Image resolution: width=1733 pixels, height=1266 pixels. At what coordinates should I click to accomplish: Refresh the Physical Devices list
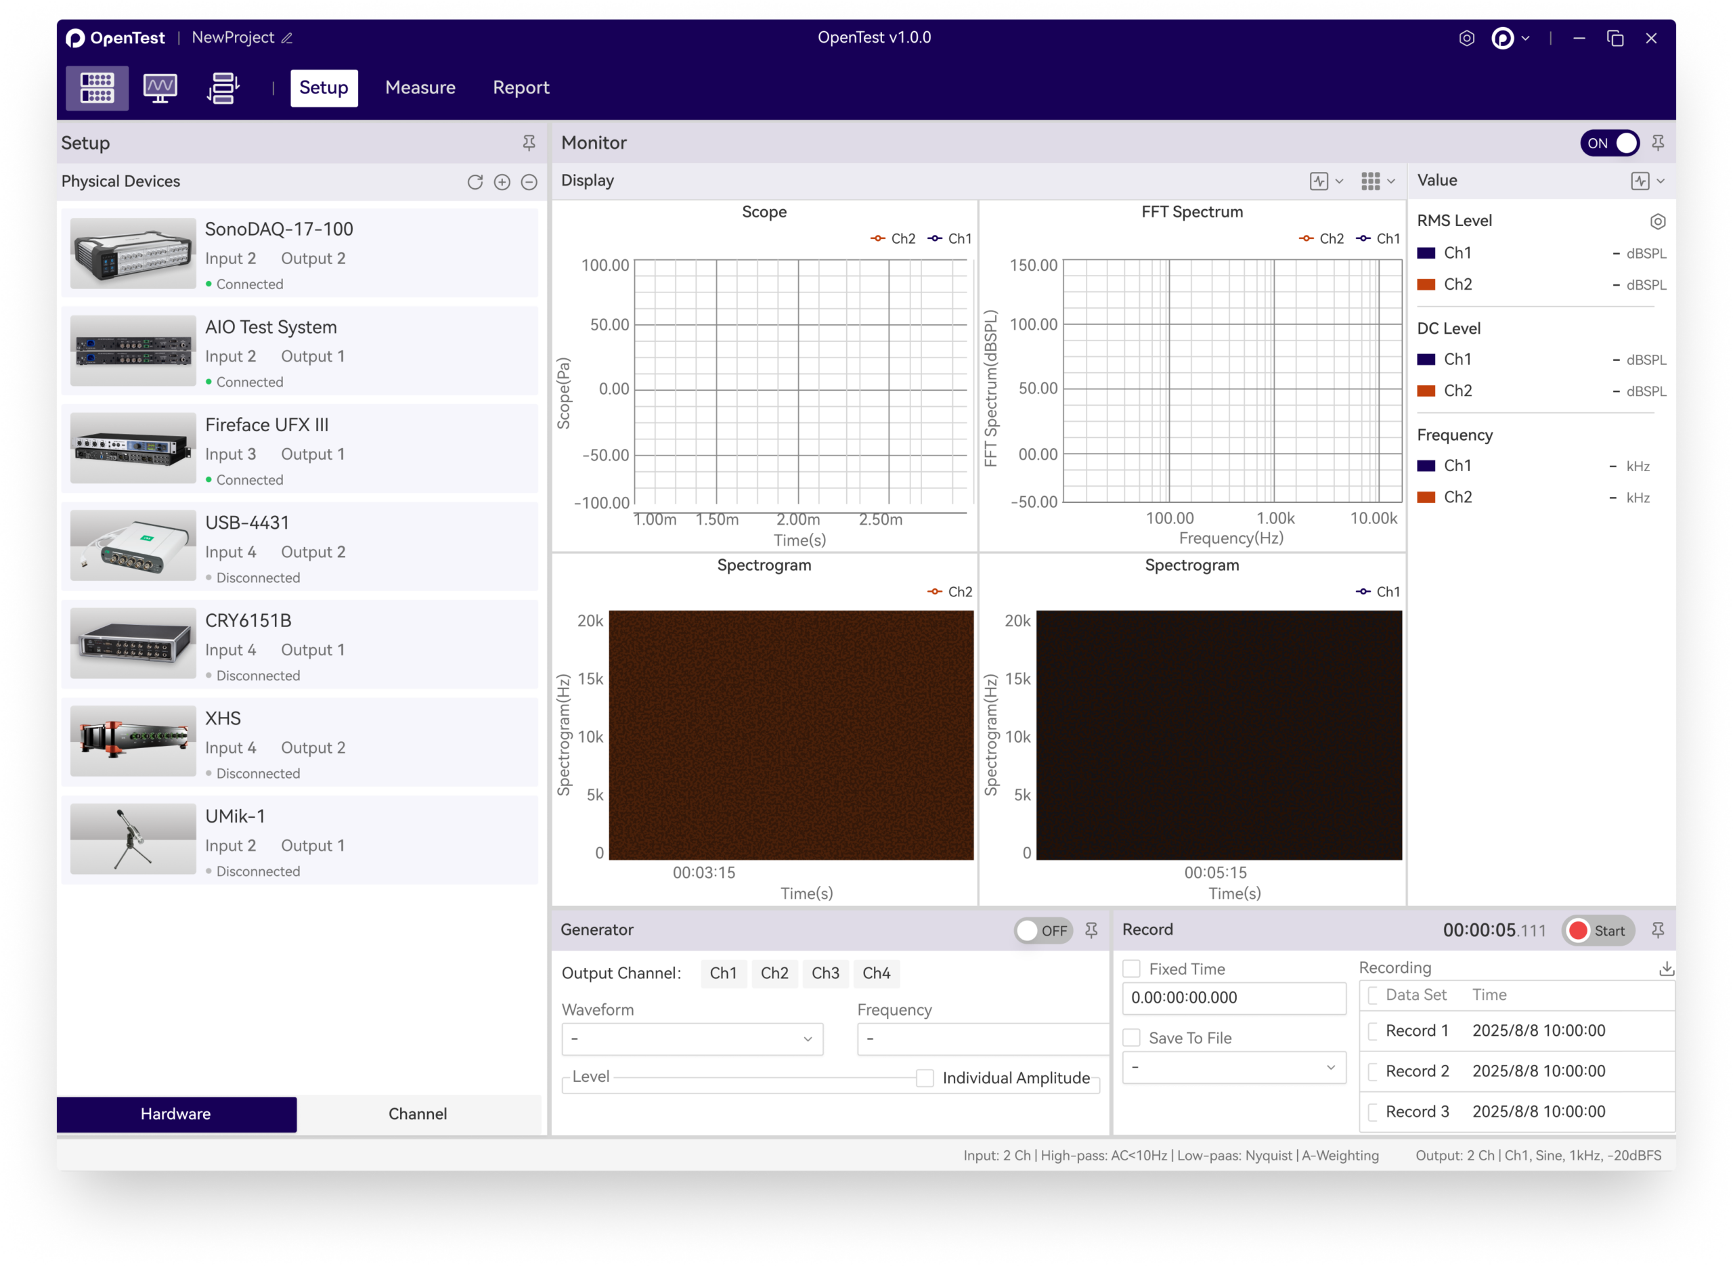pyautogui.click(x=475, y=181)
